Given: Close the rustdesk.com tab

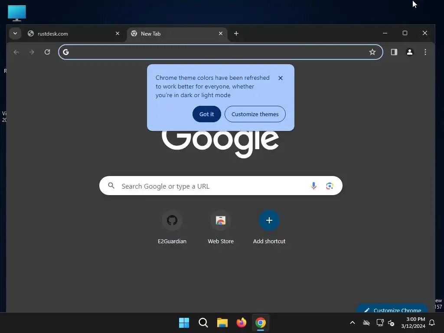Looking at the screenshot, I should point(118,33).
